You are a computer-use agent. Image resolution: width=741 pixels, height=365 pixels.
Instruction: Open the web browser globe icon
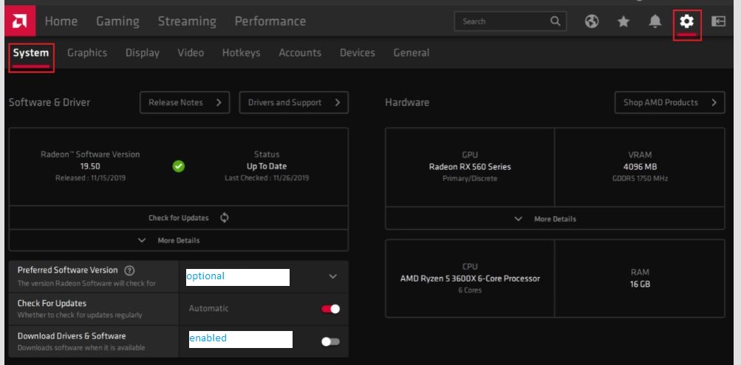[x=592, y=21]
